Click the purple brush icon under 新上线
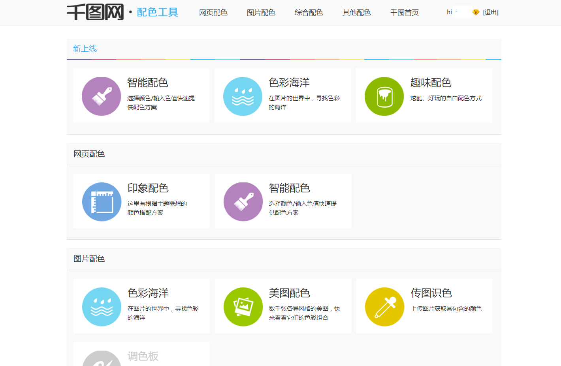 pos(101,96)
